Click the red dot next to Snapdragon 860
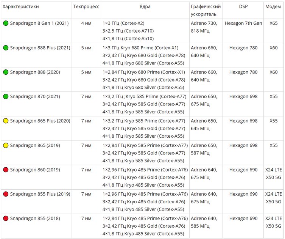The width and height of the screenshot is (285, 239). 6,170
